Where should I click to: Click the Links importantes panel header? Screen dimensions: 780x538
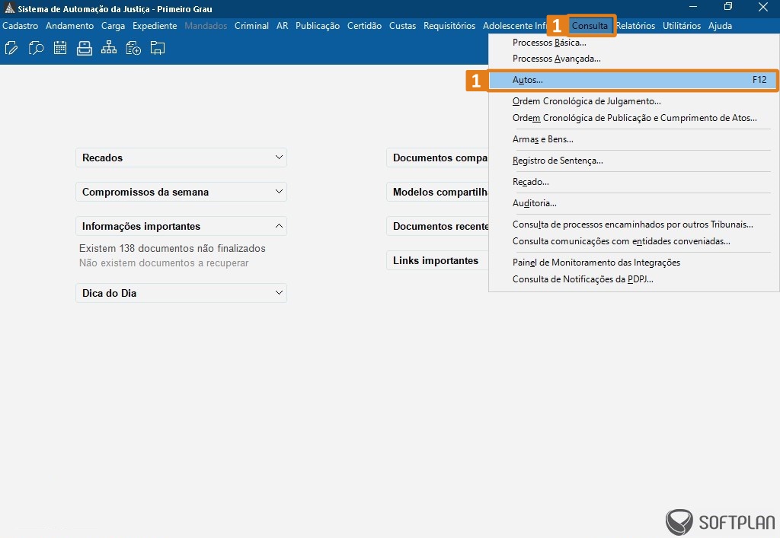pos(438,260)
